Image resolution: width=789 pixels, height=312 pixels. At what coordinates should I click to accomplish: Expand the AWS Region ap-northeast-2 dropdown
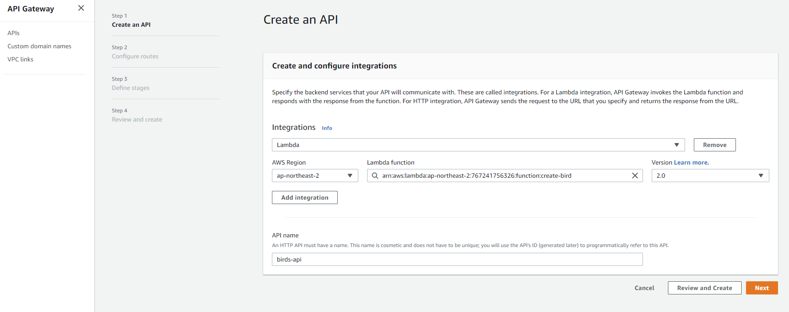tap(315, 176)
